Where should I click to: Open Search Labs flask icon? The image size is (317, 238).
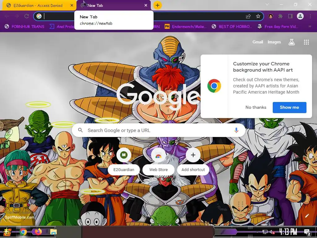pos(291,42)
